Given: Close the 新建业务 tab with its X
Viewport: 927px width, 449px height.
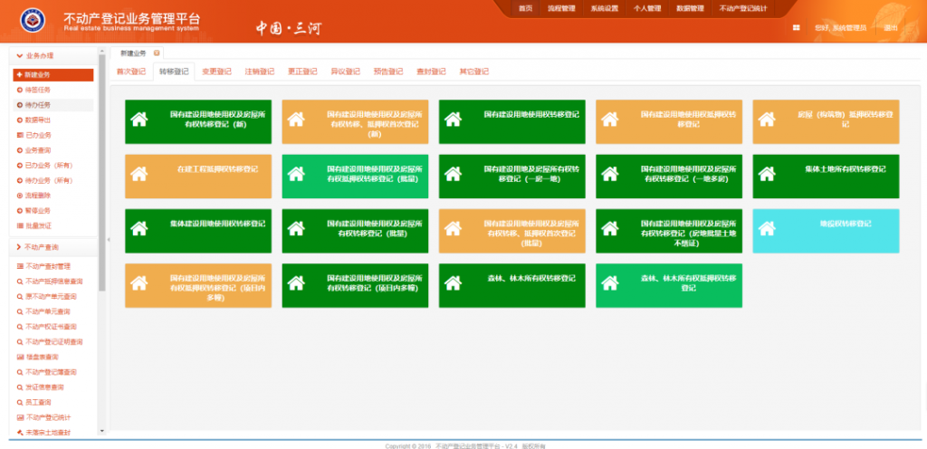Looking at the screenshot, I should click(x=157, y=54).
